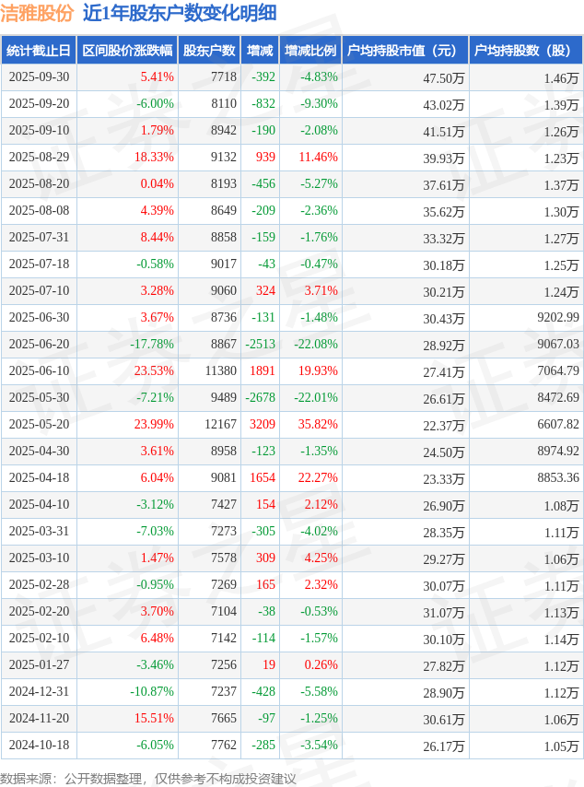Select the 2025-09-30 date row

[39, 77]
